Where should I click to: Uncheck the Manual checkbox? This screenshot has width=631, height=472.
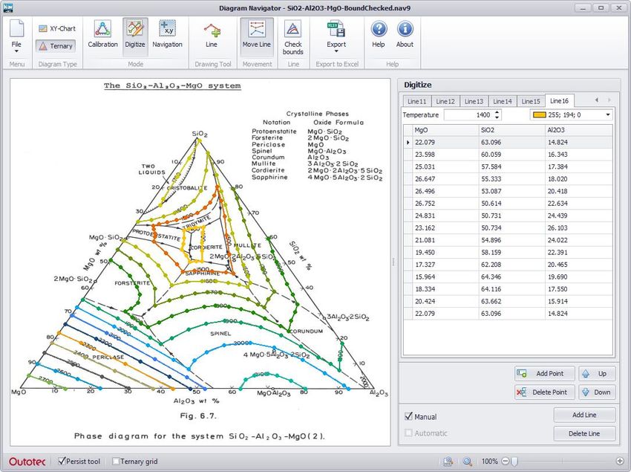click(409, 416)
